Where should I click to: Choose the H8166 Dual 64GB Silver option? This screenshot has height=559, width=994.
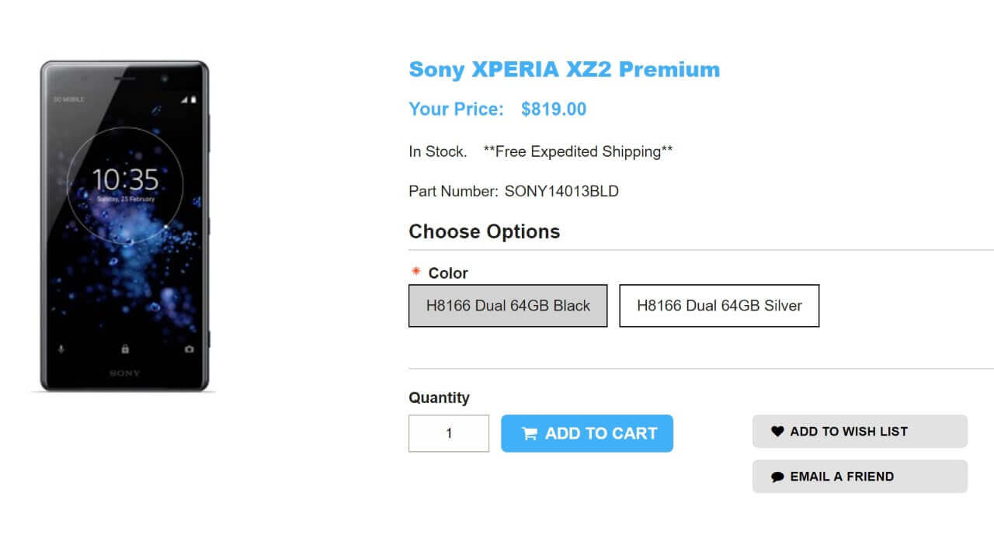[x=719, y=306]
